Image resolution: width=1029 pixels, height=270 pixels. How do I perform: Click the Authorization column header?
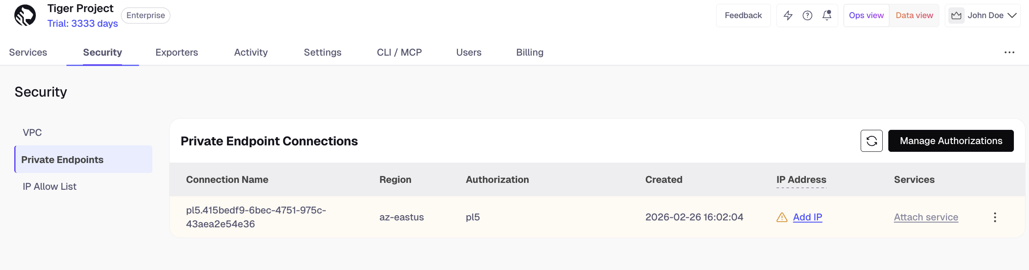(x=497, y=179)
